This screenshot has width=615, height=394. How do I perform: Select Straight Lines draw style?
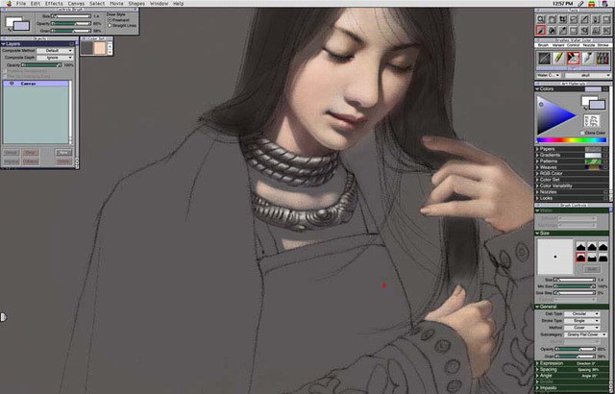click(110, 25)
